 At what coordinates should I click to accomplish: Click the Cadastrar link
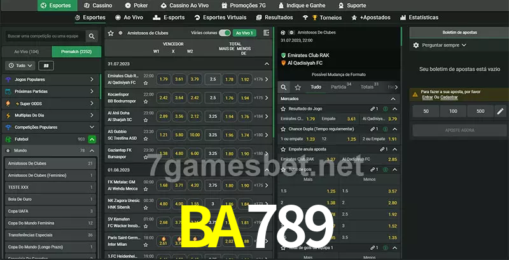point(449,97)
